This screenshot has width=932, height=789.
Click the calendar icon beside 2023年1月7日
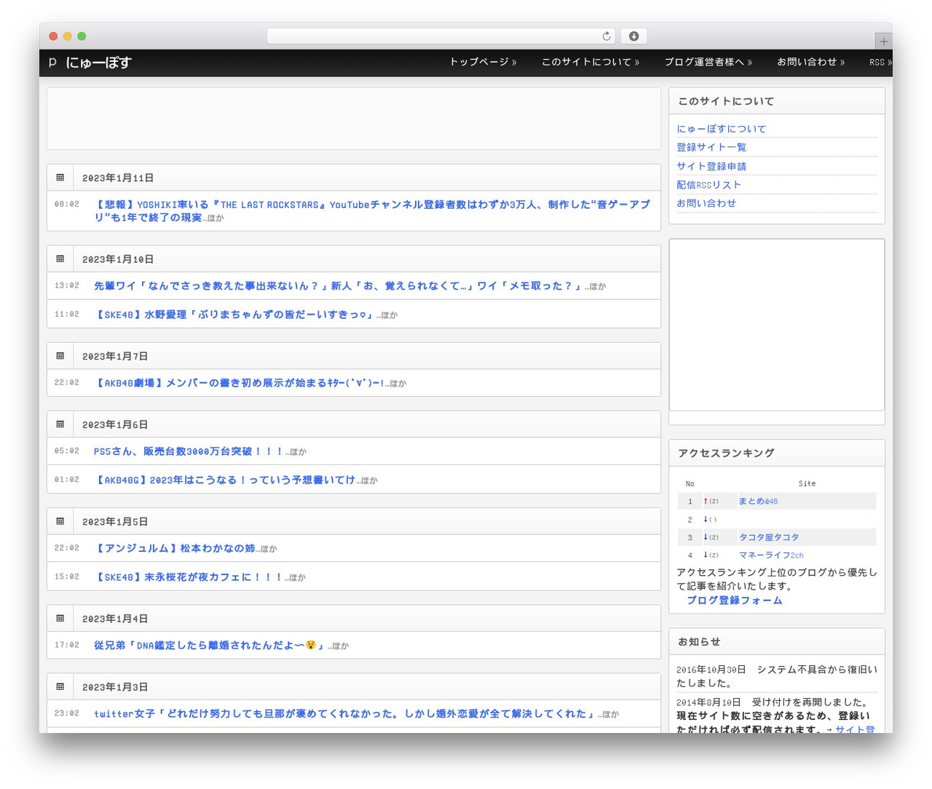[x=60, y=356]
